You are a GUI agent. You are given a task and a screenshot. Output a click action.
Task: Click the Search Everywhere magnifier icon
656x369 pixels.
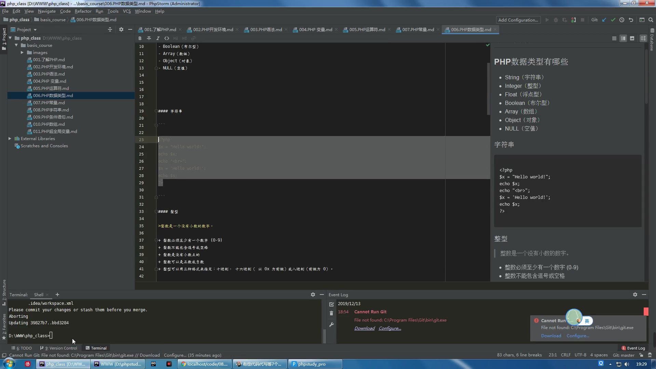pyautogui.click(x=651, y=20)
